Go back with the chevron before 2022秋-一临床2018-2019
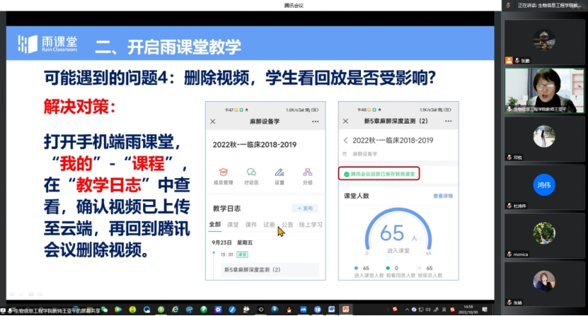This screenshot has width=588, height=316. (x=345, y=140)
